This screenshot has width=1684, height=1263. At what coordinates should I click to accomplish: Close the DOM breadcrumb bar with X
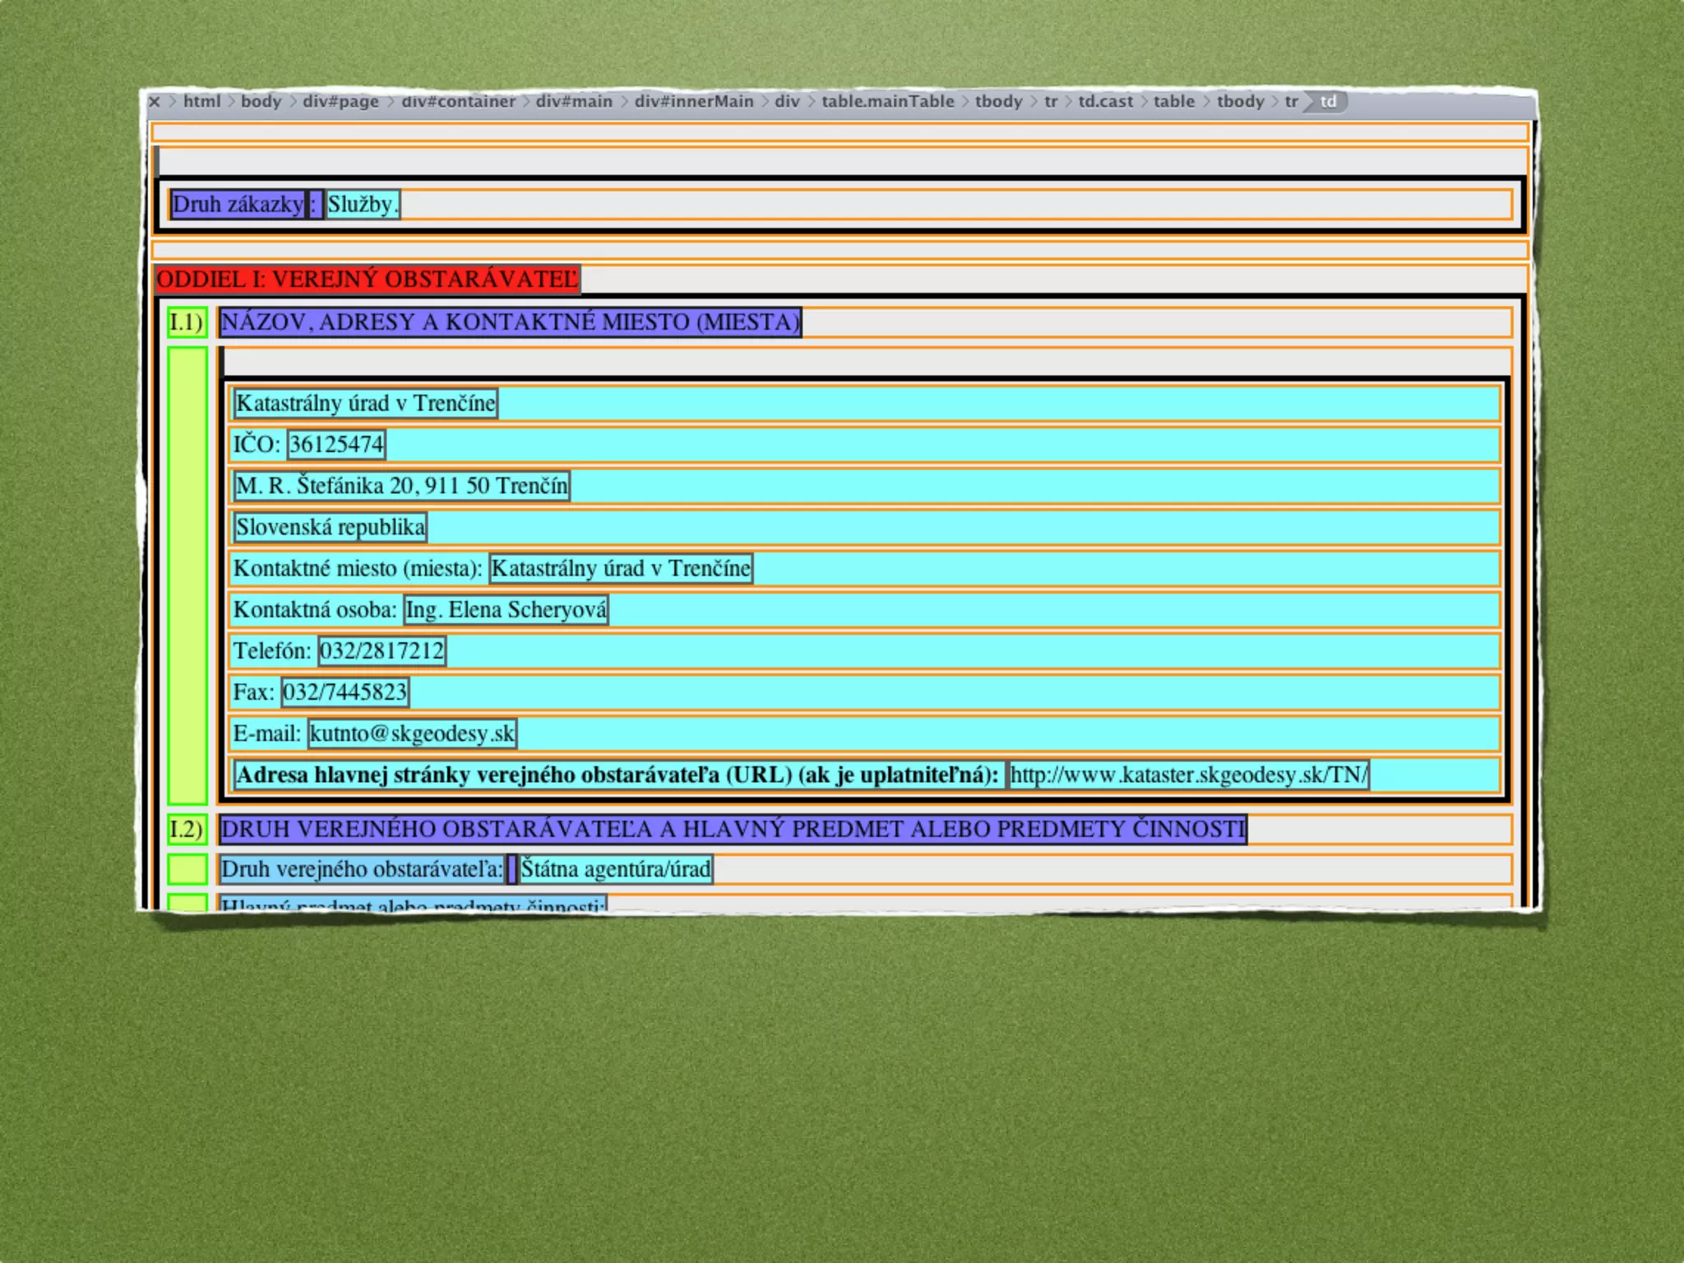point(155,102)
